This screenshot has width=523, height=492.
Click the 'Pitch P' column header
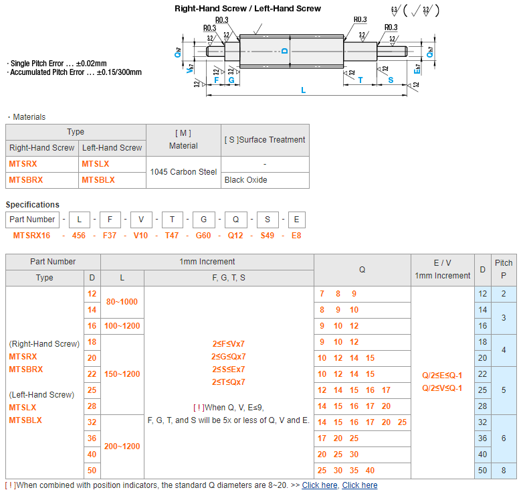click(x=504, y=270)
